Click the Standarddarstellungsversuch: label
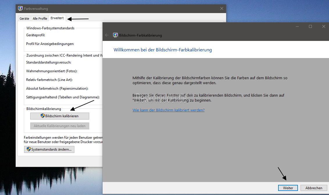The image size is (329, 195). pyautogui.click(x=49, y=62)
